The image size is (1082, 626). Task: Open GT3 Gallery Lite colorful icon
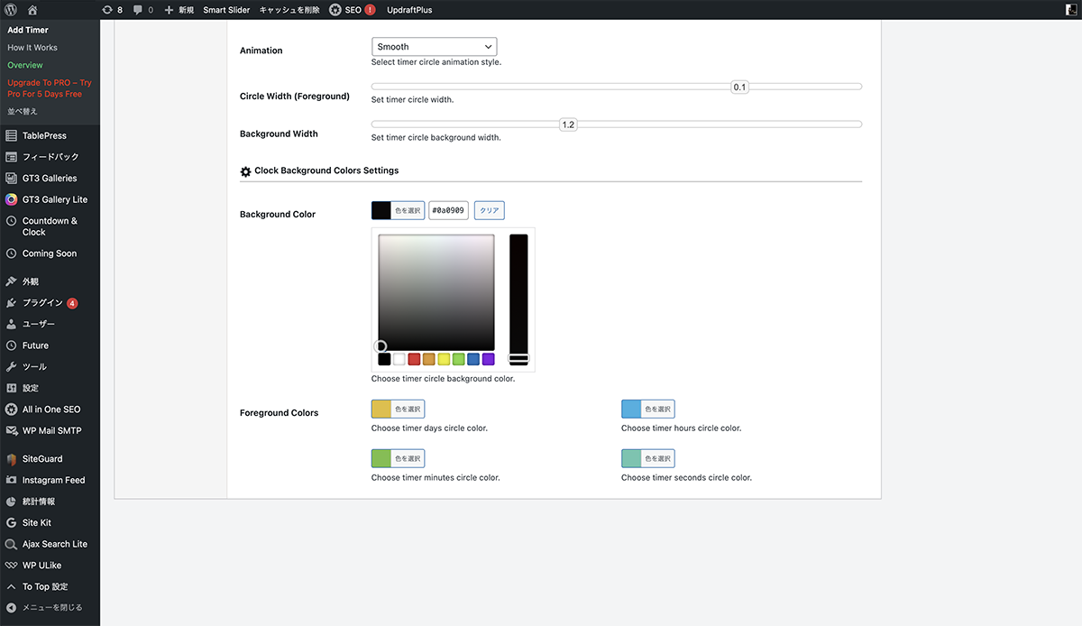click(x=12, y=199)
